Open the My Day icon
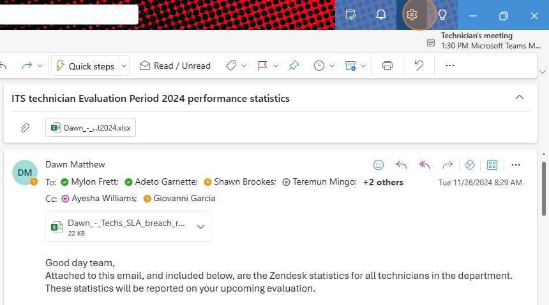The height and width of the screenshot is (305, 549). click(x=350, y=15)
